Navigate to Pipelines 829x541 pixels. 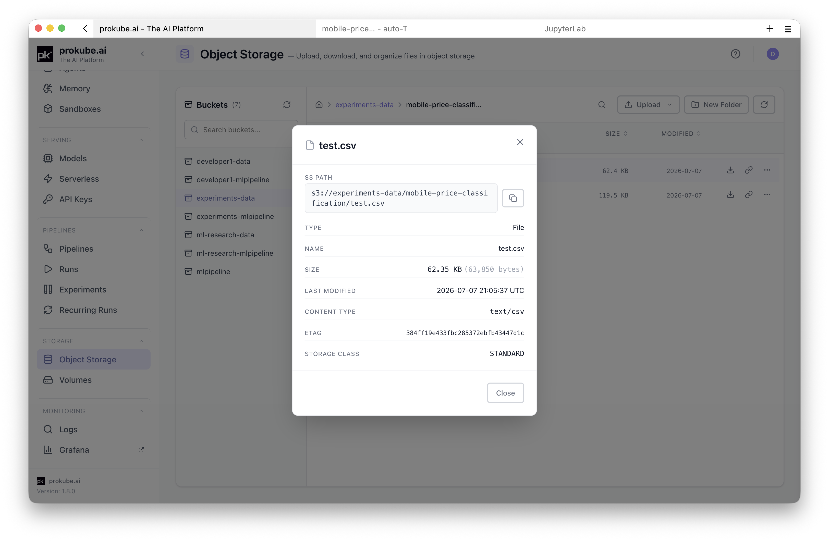[x=93, y=249]
